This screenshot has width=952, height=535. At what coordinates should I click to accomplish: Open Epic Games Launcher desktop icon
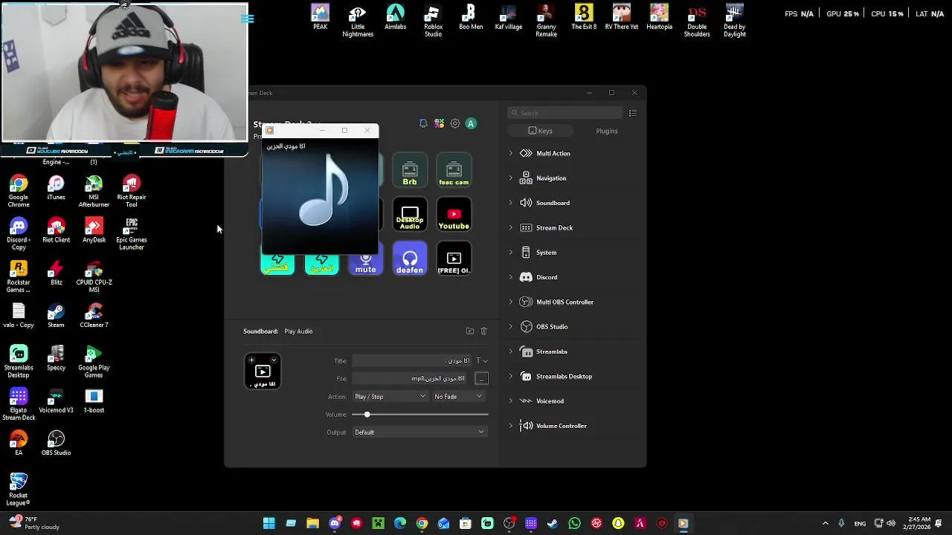pos(132,234)
